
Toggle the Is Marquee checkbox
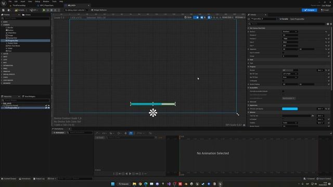pyautogui.click(x=283, y=81)
